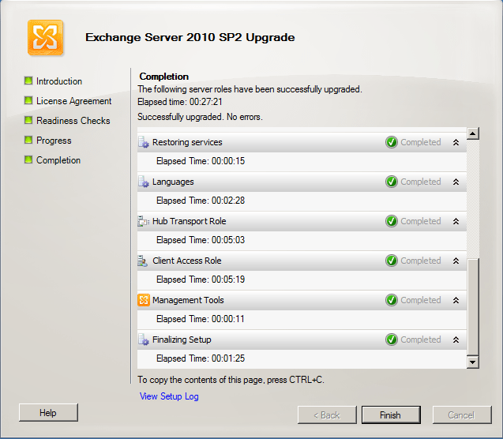Screen dimensions: 503x439
Task: Click Elapsed Time 00:05:19 text
Action: 201,280
